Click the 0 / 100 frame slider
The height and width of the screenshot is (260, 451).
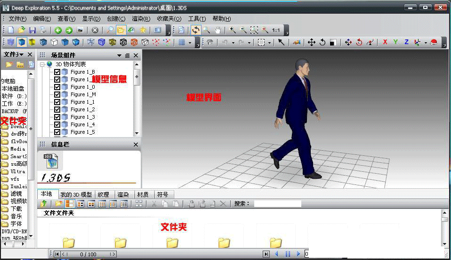(x=89, y=254)
